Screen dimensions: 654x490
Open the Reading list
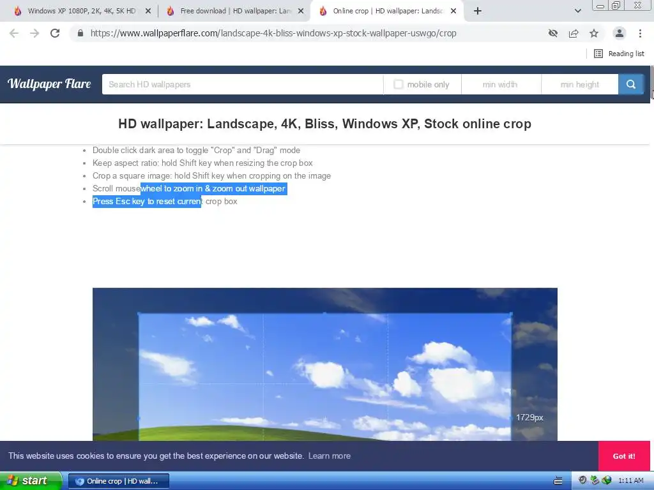coord(619,54)
